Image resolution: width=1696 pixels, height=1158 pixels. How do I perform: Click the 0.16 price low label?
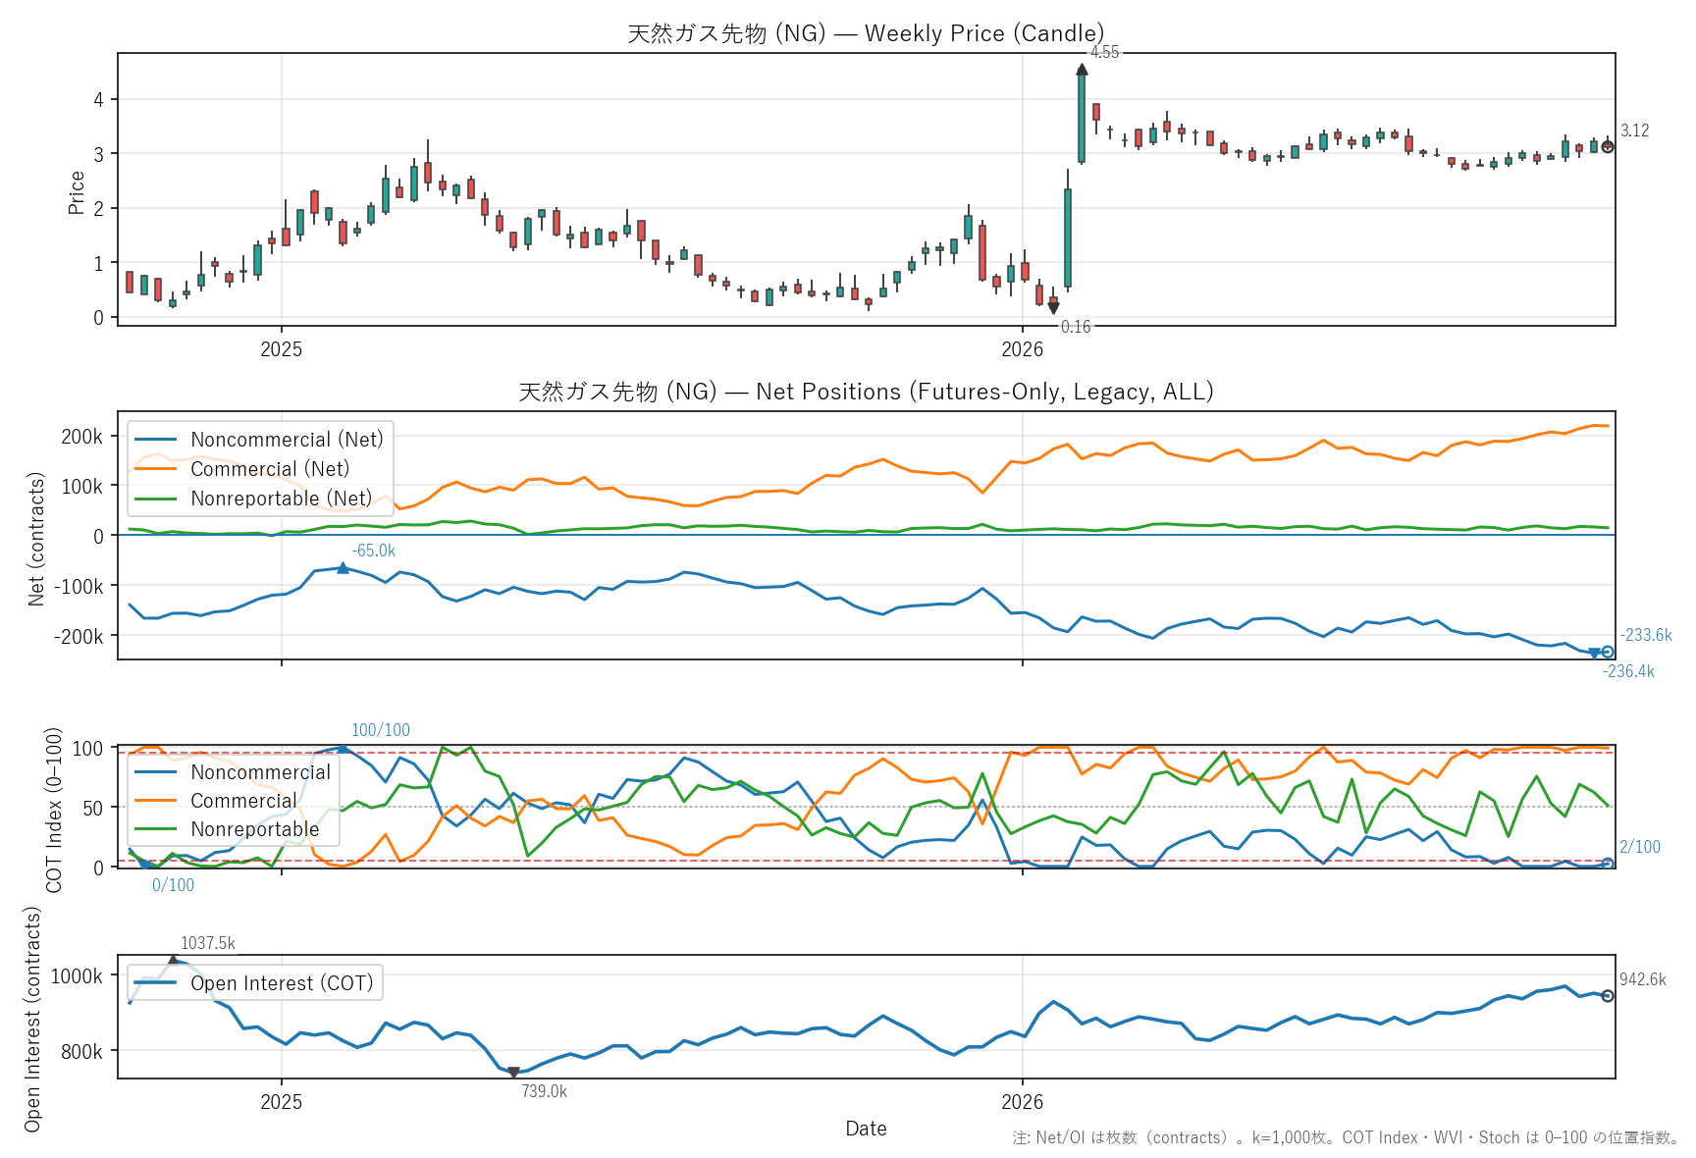tap(1076, 327)
